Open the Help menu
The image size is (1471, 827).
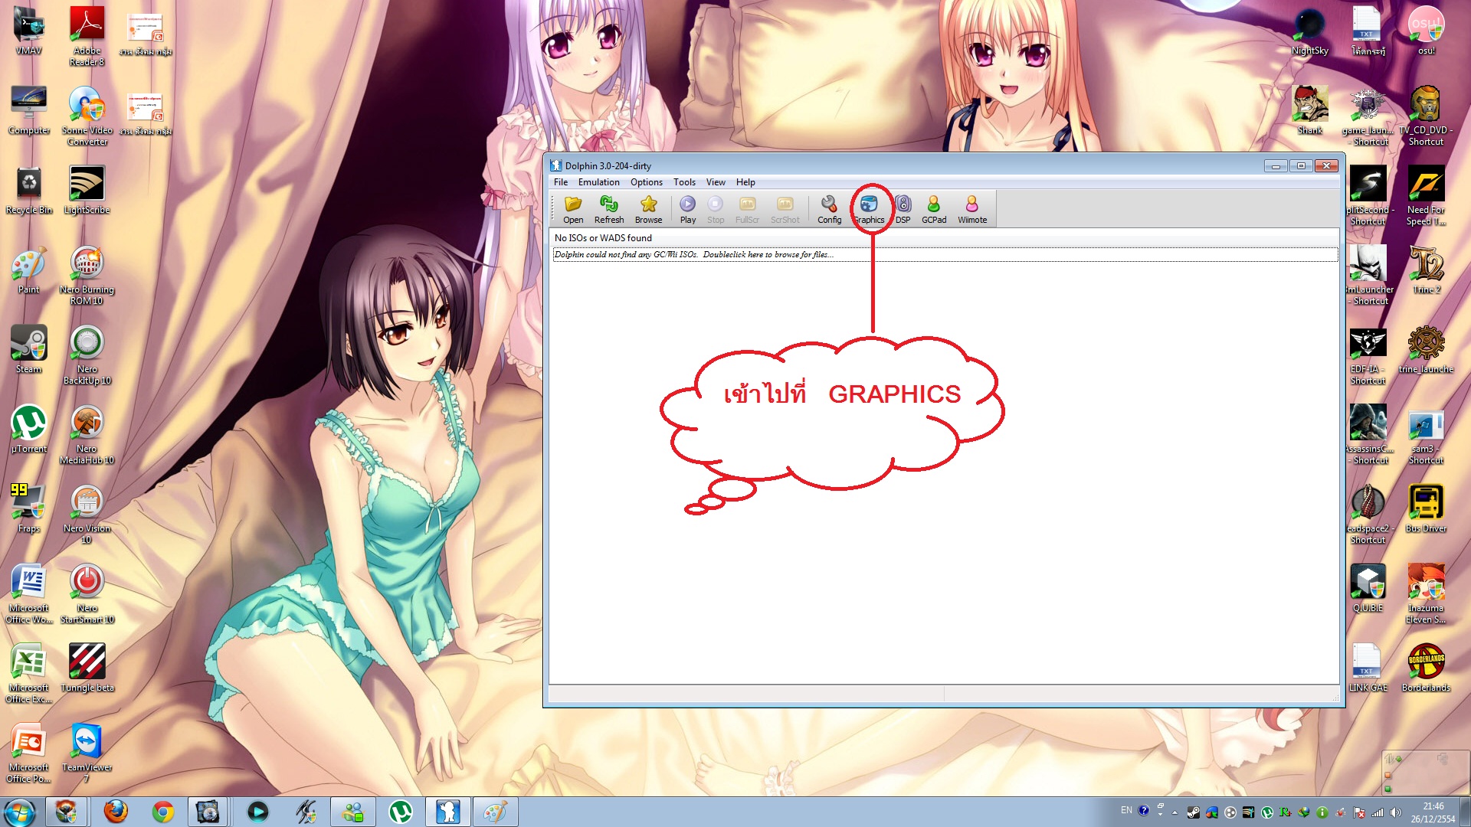pos(745,182)
